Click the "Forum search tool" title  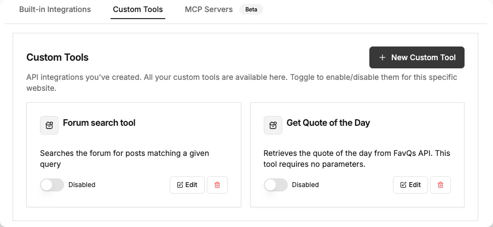coord(99,123)
